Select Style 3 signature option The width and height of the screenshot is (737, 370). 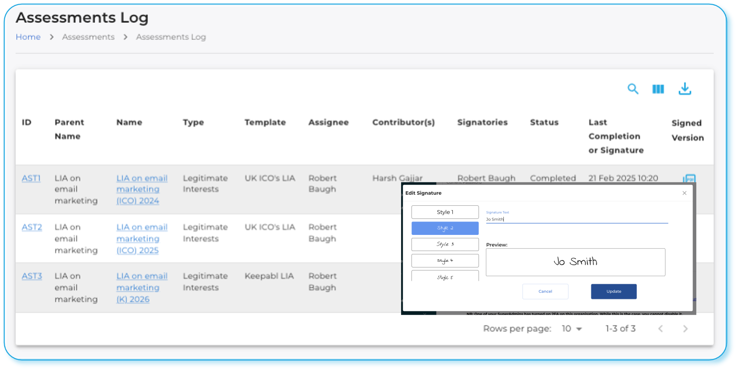point(445,244)
